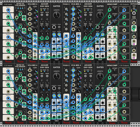Click the Gate B input jack

click(x=8, y=37)
